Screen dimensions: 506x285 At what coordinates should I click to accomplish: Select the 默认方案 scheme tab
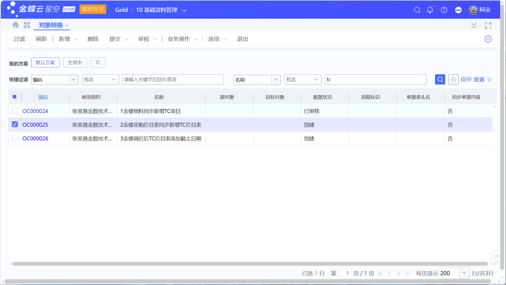click(x=45, y=62)
